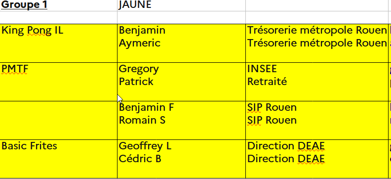Image resolution: width=391 pixels, height=179 pixels.
Task: Click the name Aymeric in the first row
Action: 140,44
